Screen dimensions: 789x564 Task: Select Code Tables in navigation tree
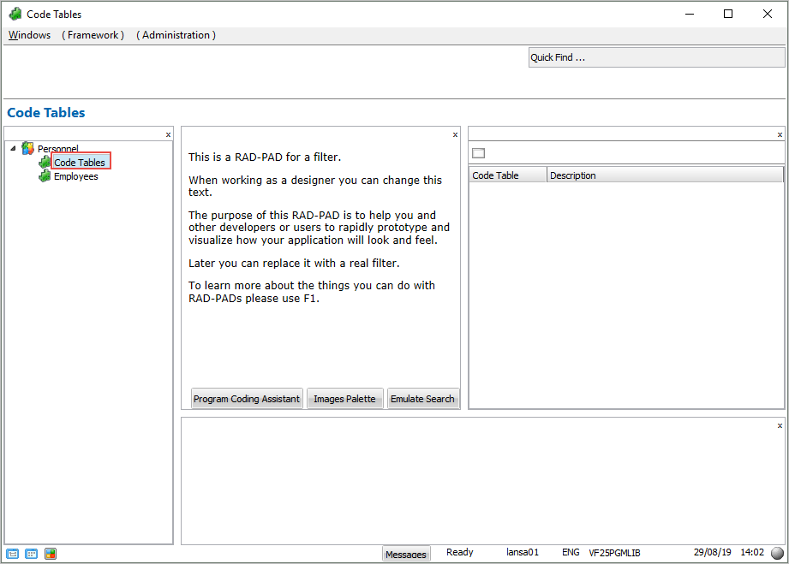(x=80, y=163)
